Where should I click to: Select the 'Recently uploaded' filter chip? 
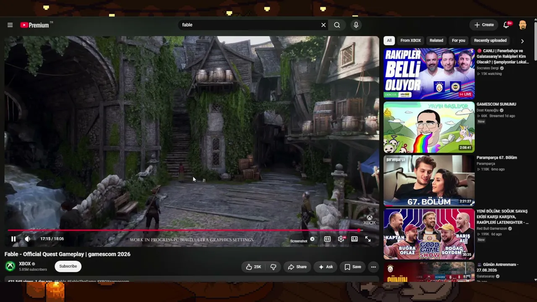[490, 41]
